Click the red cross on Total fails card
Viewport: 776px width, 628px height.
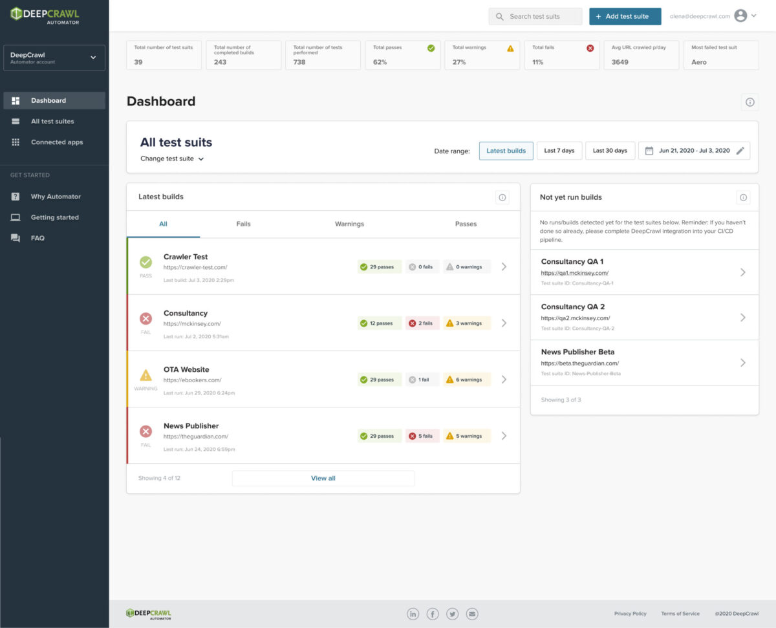[x=590, y=48]
